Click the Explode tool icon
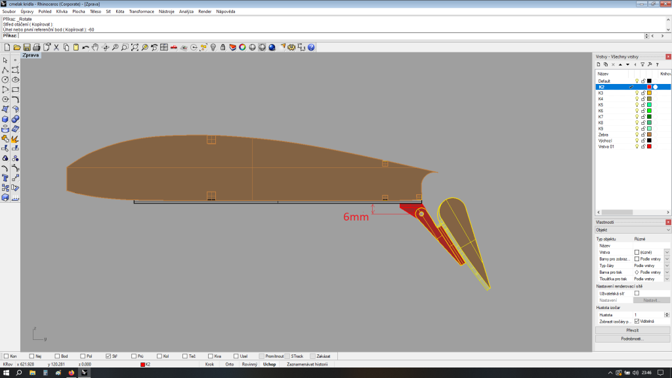672x378 pixels. (x=15, y=138)
